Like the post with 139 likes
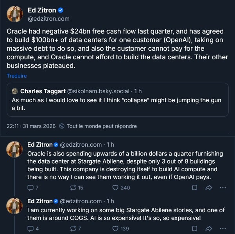The height and width of the screenshot is (234, 235). tap(115, 229)
